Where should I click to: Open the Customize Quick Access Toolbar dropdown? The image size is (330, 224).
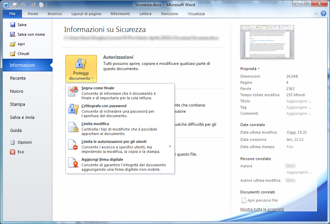click(49, 5)
